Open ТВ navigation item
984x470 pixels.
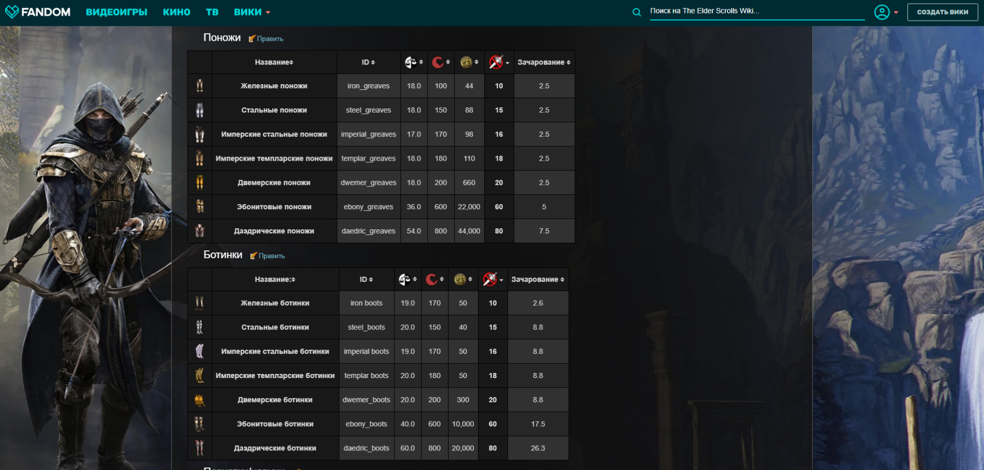[x=212, y=12]
